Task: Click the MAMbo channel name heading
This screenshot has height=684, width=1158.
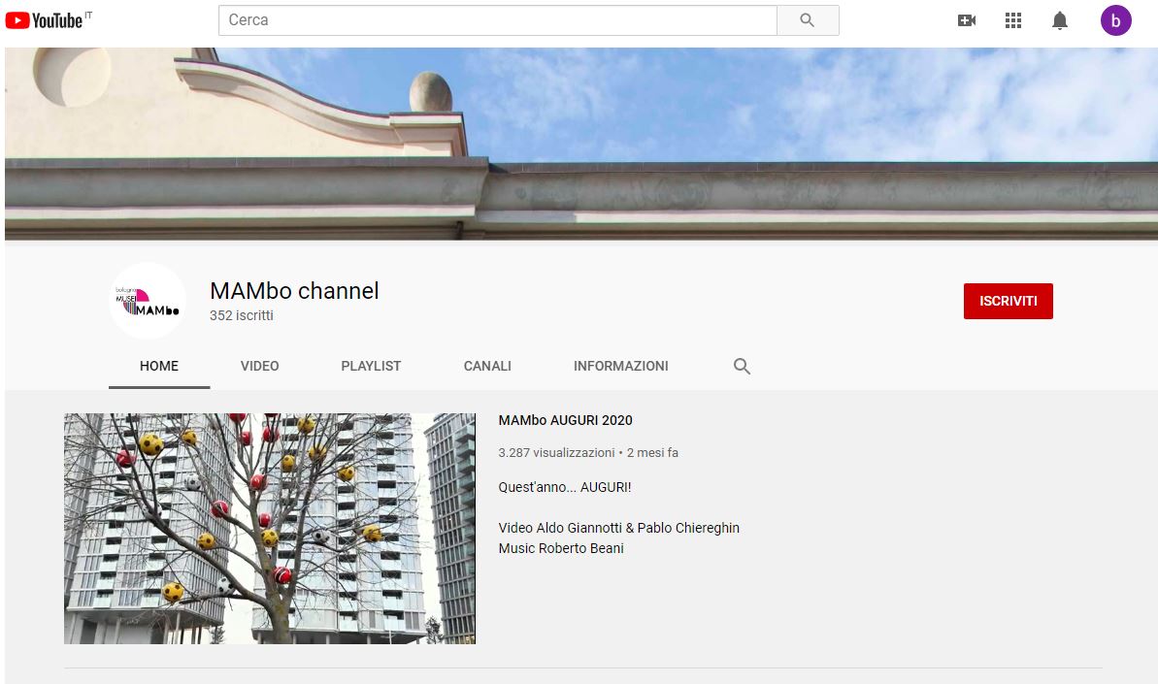Action: tap(294, 290)
